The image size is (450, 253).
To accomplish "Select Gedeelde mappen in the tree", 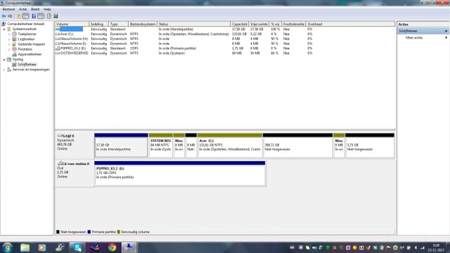I will [32, 44].
